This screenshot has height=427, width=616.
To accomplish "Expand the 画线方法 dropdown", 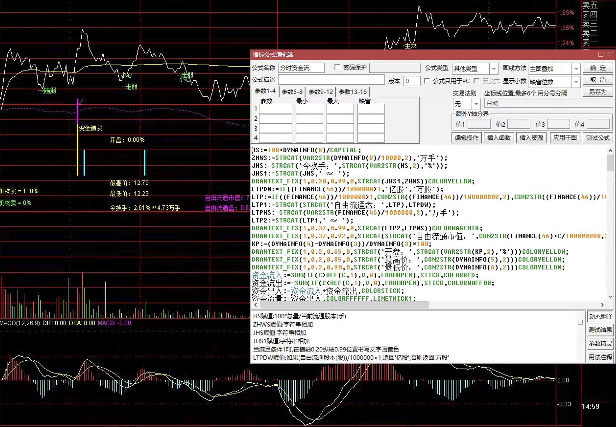I will (x=576, y=69).
